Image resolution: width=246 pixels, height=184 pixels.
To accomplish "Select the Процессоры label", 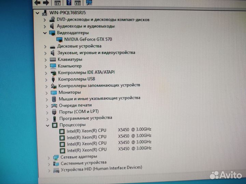I will 72,124.
